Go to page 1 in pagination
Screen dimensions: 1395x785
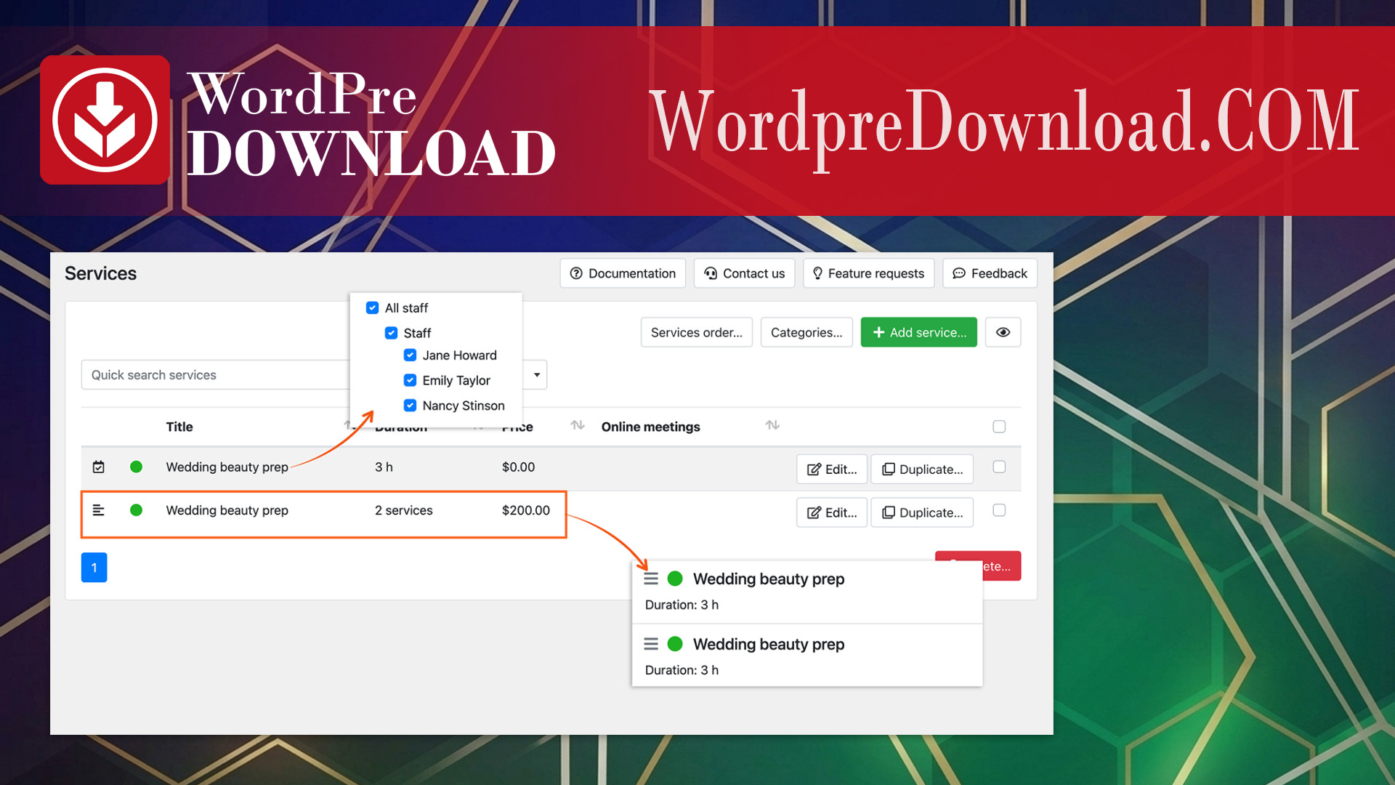(x=94, y=568)
